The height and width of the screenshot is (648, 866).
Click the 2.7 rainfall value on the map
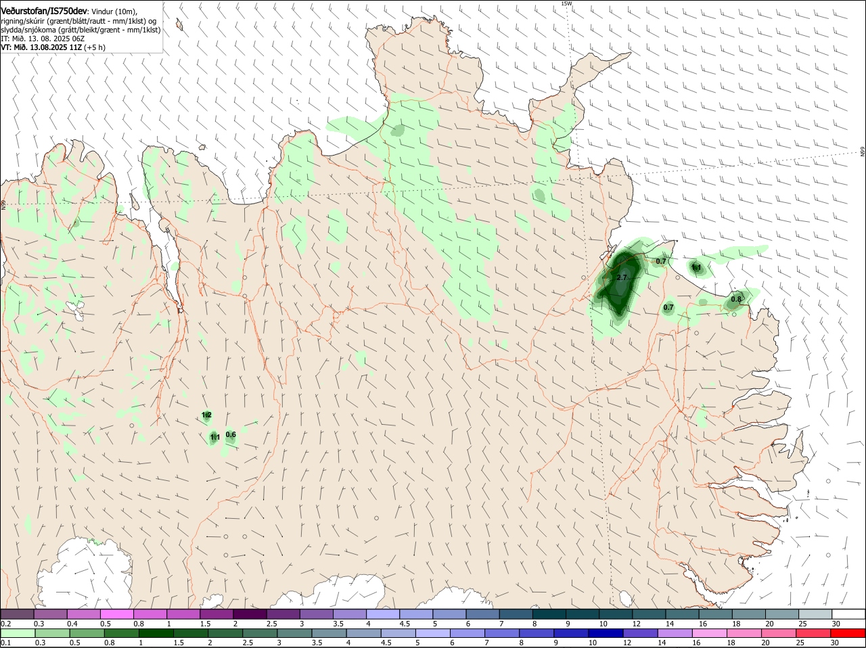click(x=622, y=278)
